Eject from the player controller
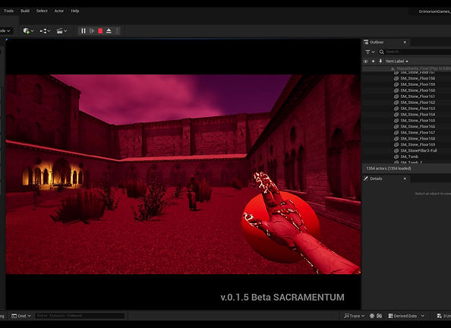Screen dimensions: 451x328 tap(109, 31)
